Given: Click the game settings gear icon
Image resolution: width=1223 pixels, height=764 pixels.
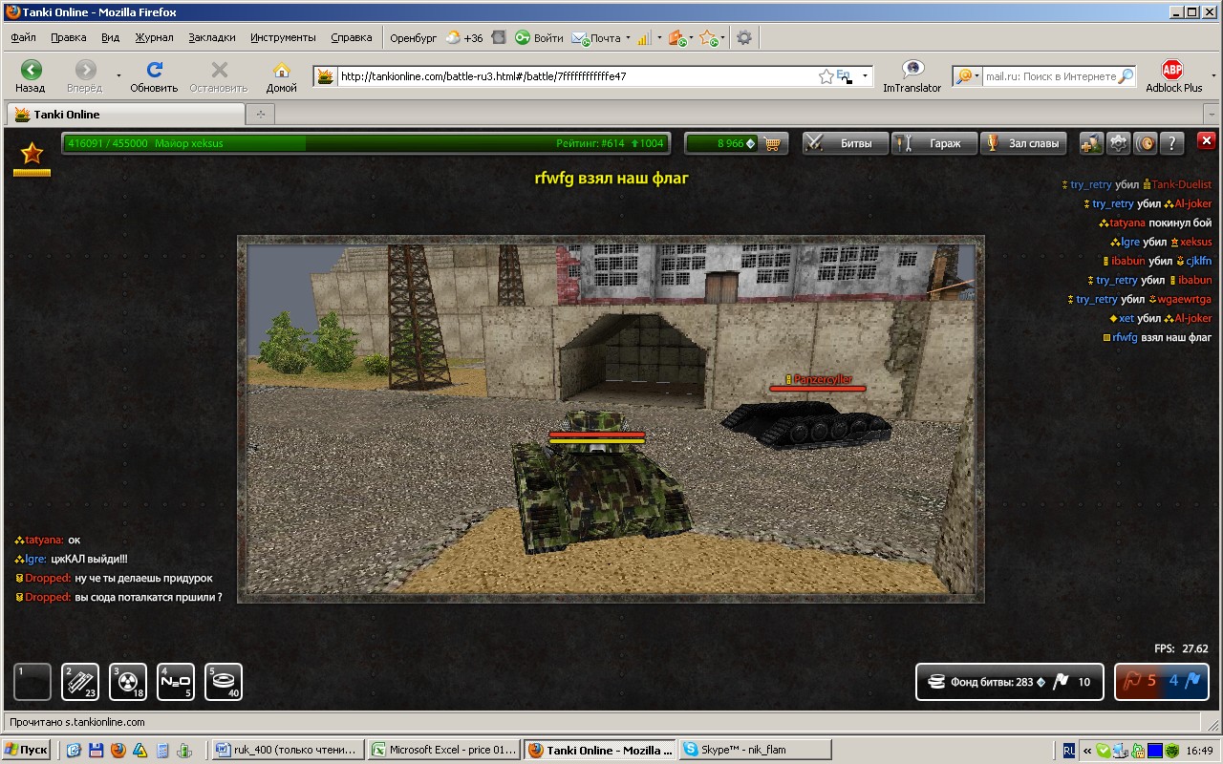Looking at the screenshot, I should 1118,143.
